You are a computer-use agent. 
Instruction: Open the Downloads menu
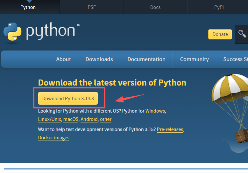[99, 59]
